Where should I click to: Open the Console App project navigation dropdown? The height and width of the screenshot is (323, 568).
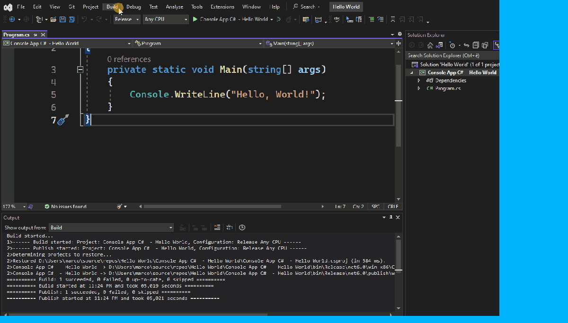point(67,43)
